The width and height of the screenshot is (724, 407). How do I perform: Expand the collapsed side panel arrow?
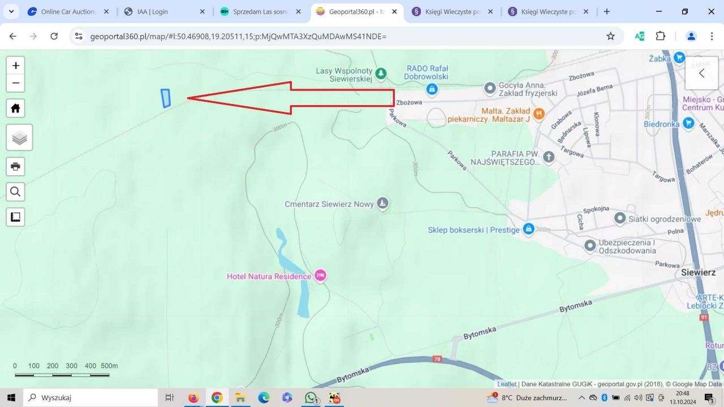(701, 73)
